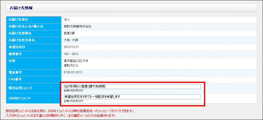Screen dimensions: 263x120
Task: Click the DIS向けコメント input field
Action: [132, 97]
